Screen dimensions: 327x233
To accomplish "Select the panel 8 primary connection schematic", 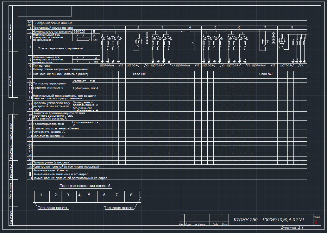I will 292,47.
